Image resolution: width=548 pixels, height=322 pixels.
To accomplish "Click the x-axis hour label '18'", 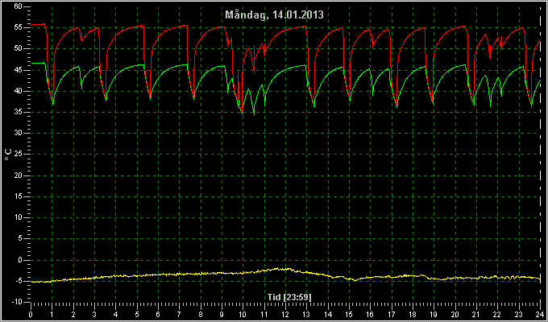I will [413, 314].
